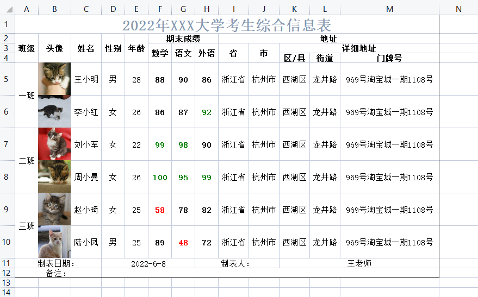Select 周小曼's tabby cat photo
478x297 pixels.
(x=54, y=176)
